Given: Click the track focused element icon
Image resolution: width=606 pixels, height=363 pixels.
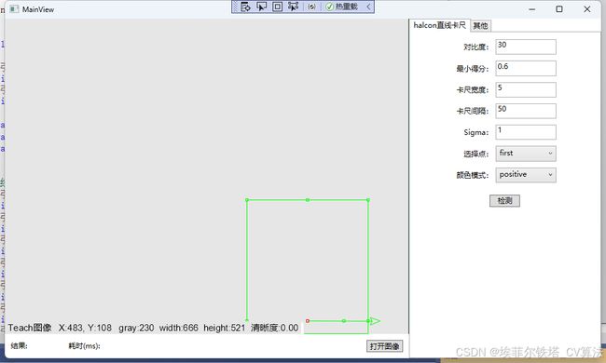Looking at the screenshot, I should (x=294, y=7).
